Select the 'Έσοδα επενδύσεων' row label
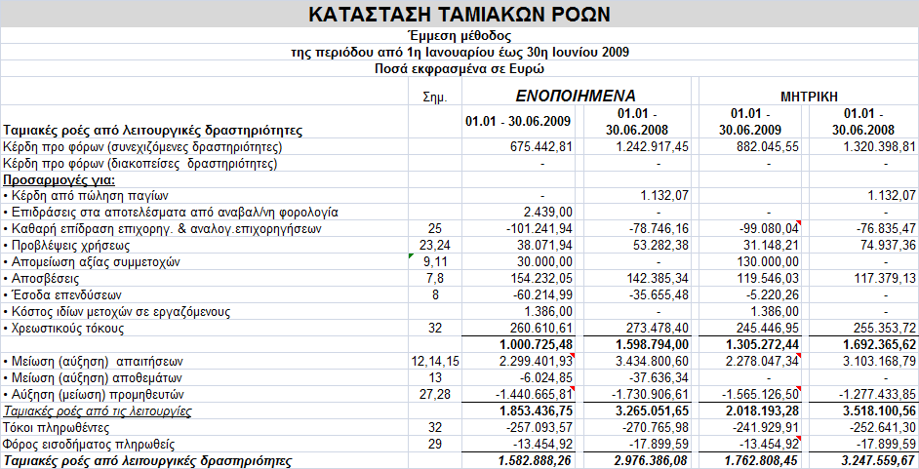 [62, 295]
